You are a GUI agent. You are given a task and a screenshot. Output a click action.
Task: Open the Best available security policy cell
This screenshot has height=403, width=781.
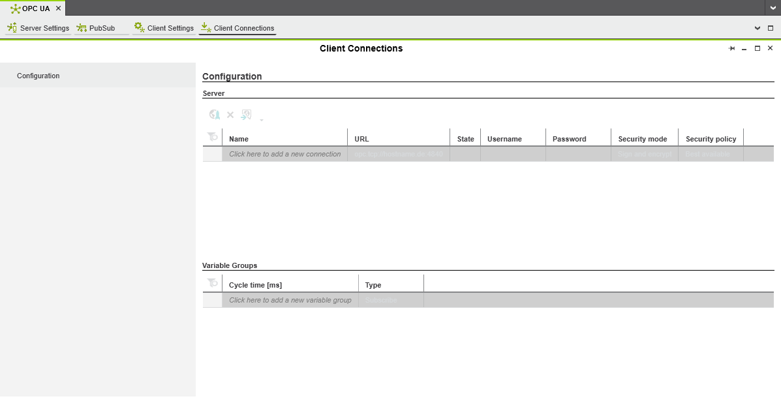click(711, 155)
